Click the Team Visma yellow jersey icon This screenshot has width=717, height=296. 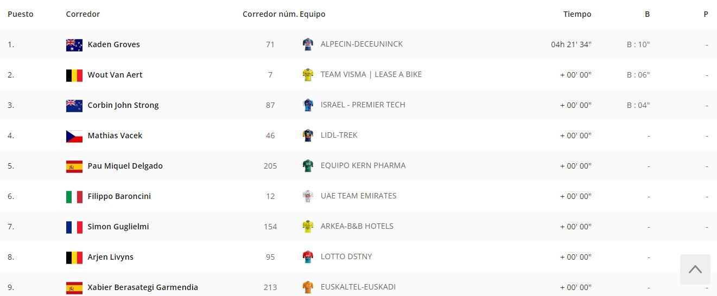pos(308,75)
